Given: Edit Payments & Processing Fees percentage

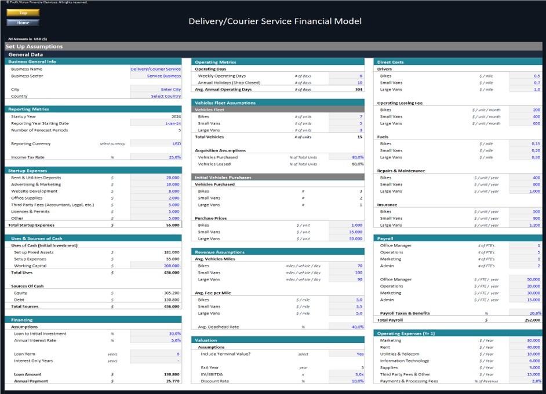Looking at the screenshot, I should point(525,381).
